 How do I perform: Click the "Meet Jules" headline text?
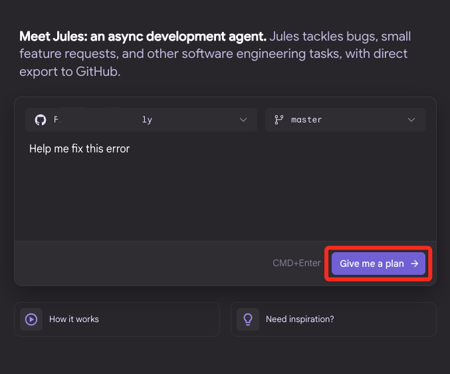pyautogui.click(x=143, y=37)
